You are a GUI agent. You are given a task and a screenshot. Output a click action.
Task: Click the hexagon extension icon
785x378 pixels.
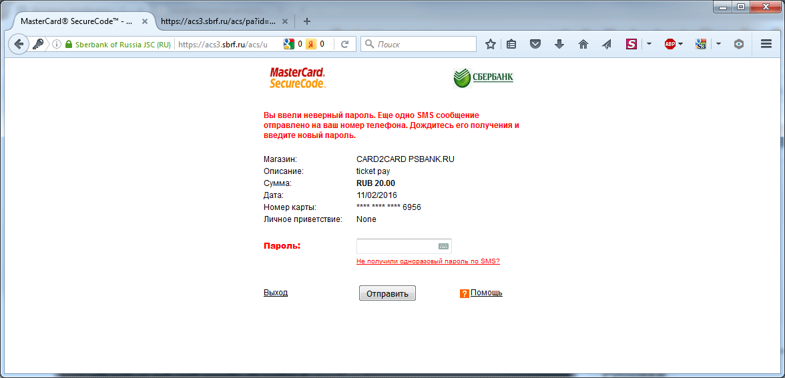point(739,44)
